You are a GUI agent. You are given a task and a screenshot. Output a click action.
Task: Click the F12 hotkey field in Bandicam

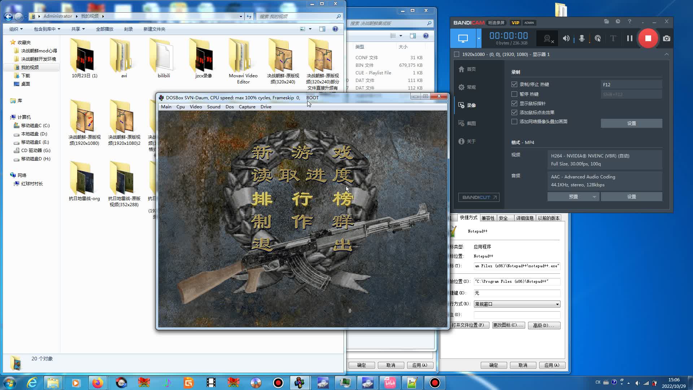(x=631, y=84)
